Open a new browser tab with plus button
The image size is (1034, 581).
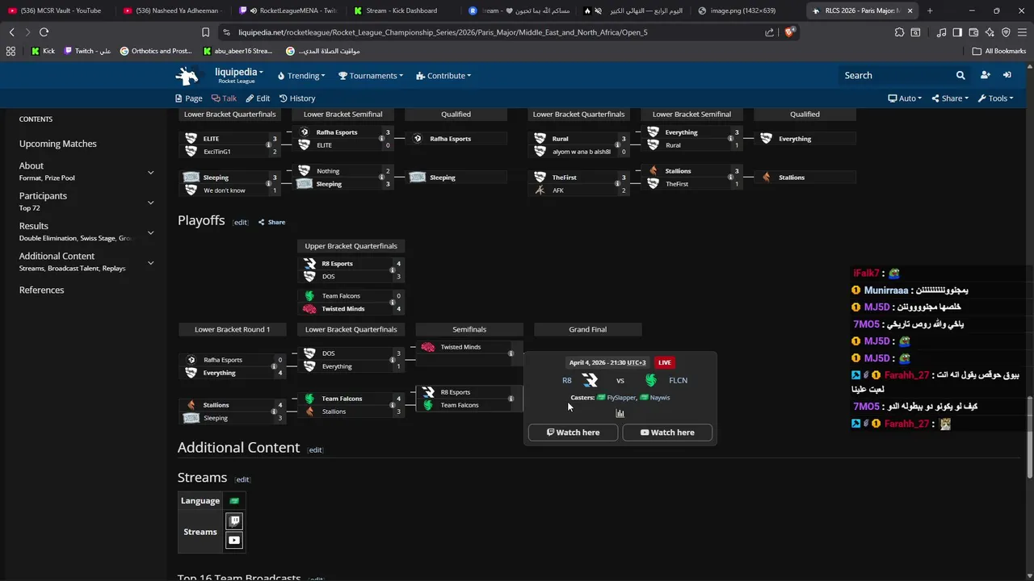[930, 10]
